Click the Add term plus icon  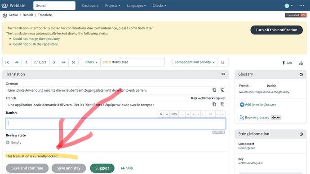[x=242, y=105]
